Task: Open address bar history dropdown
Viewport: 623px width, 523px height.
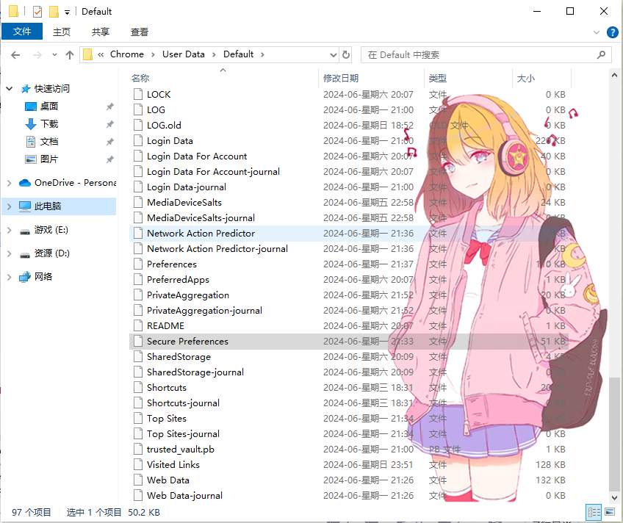Action: [x=334, y=55]
